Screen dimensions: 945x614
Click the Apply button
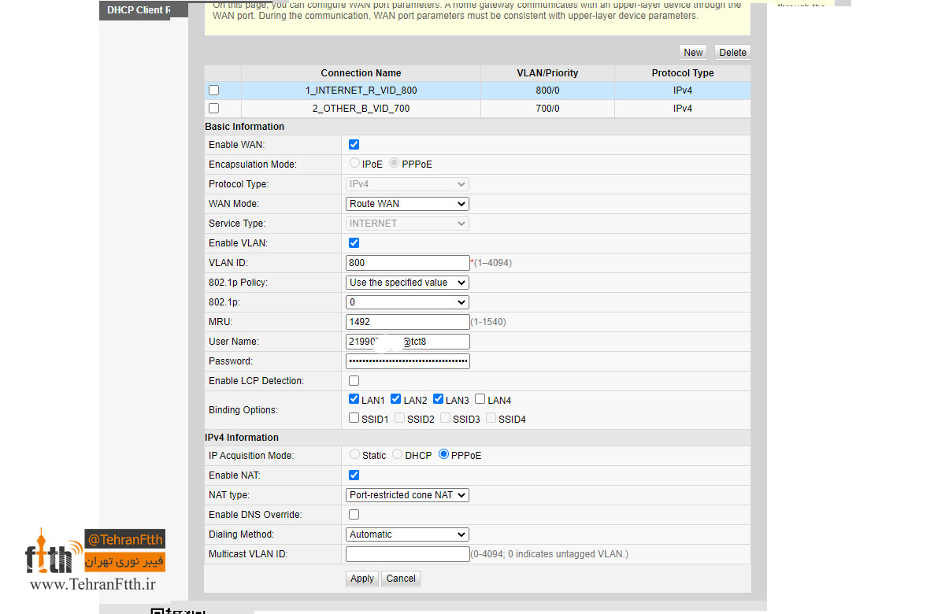[x=362, y=579]
